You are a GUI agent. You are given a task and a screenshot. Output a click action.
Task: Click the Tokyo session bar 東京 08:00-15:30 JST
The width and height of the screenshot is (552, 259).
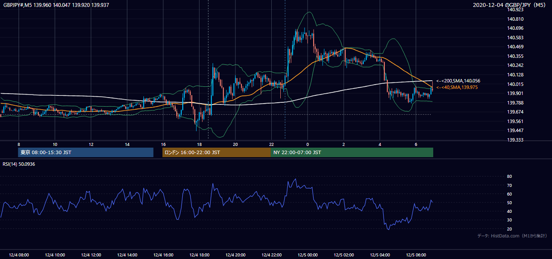point(86,152)
